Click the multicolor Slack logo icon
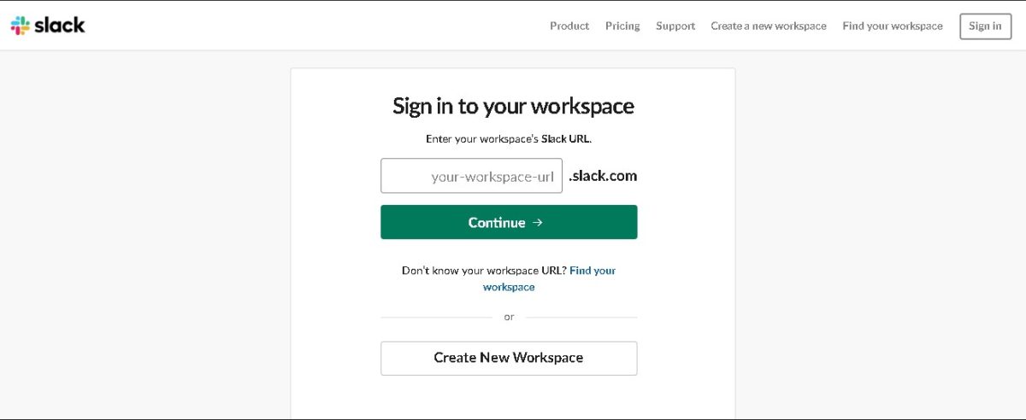 pos(20,26)
